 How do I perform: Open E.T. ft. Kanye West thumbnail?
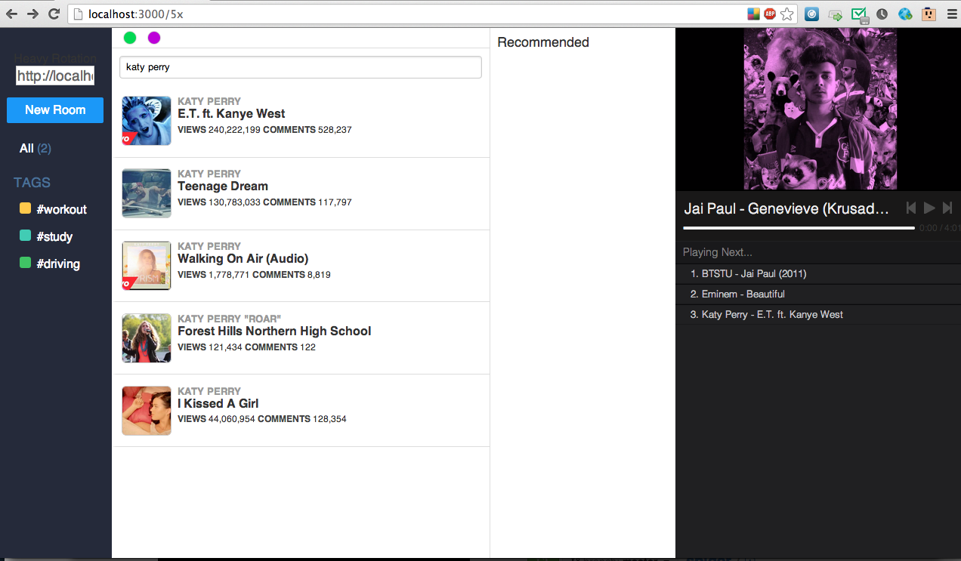pos(147,121)
